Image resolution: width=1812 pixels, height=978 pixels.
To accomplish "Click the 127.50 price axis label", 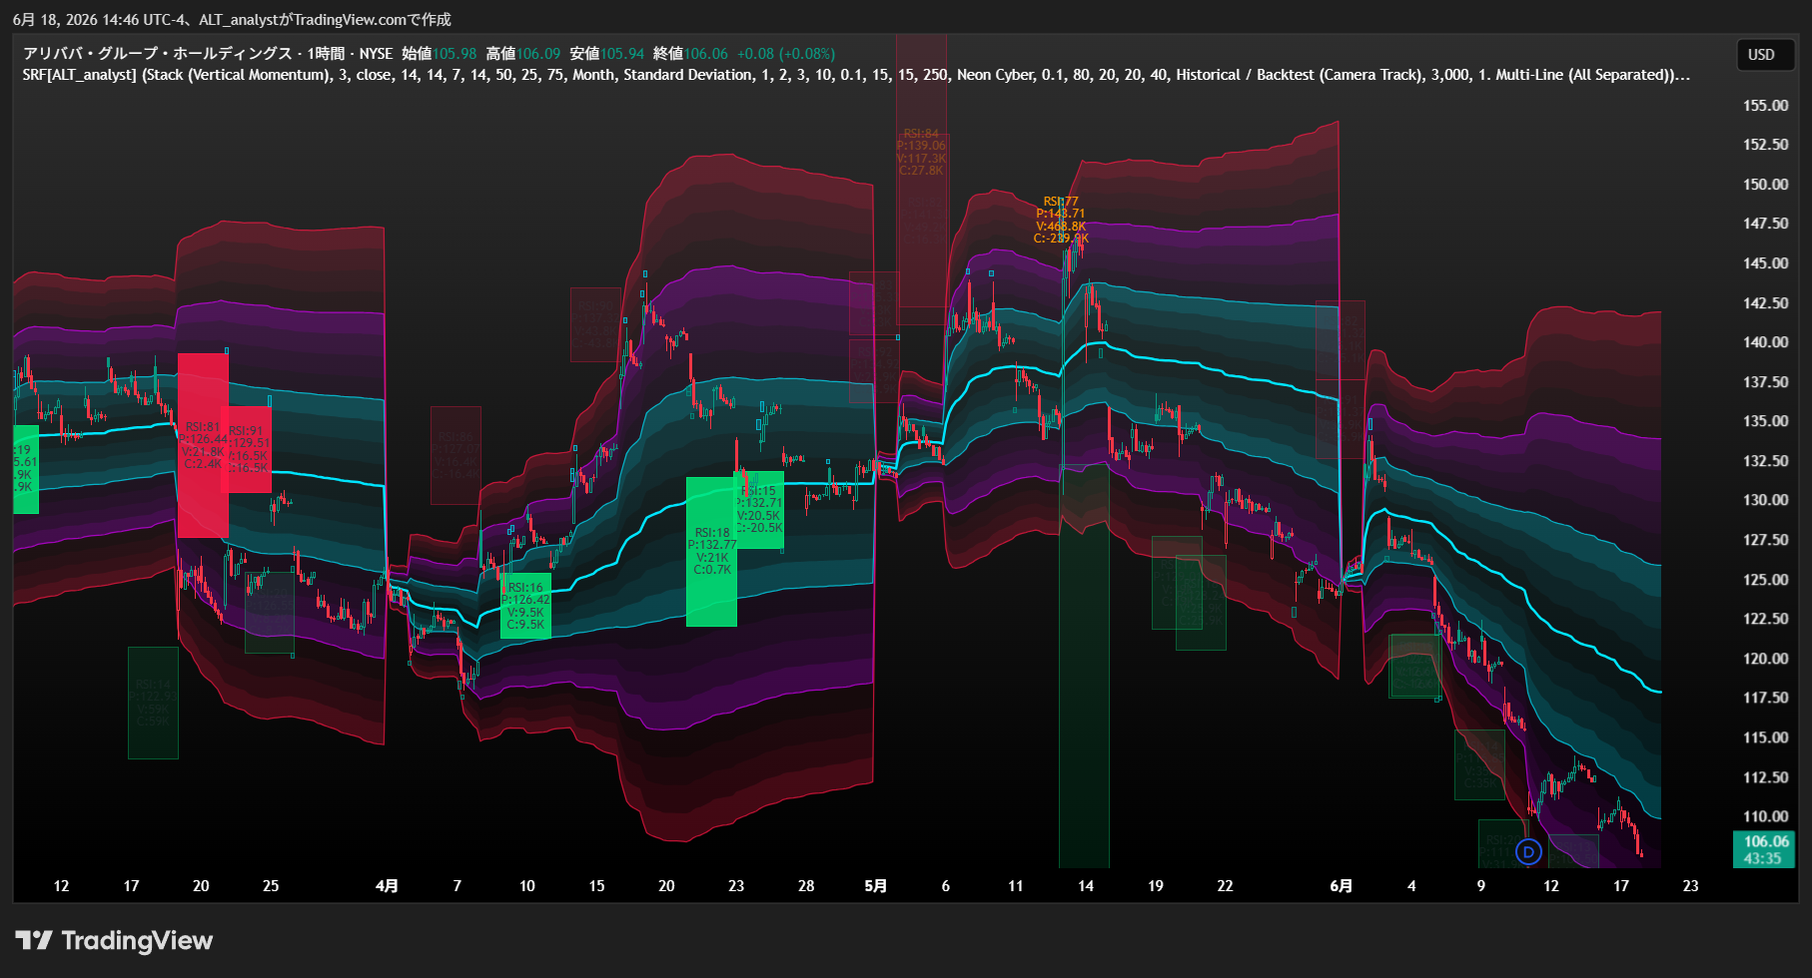I will [x=1765, y=540].
